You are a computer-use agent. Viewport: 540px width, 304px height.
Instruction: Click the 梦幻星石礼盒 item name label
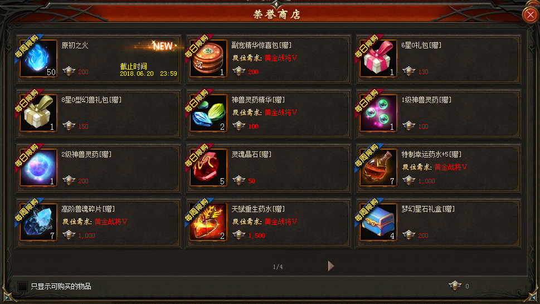tap(428, 209)
